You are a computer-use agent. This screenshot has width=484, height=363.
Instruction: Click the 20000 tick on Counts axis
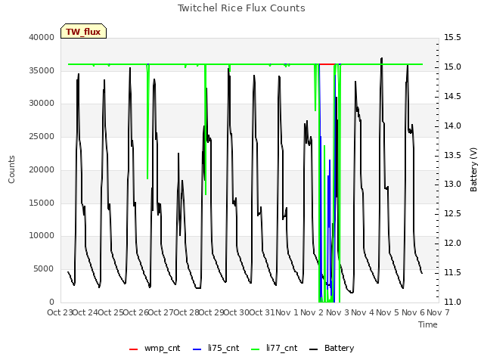click(42, 169)
